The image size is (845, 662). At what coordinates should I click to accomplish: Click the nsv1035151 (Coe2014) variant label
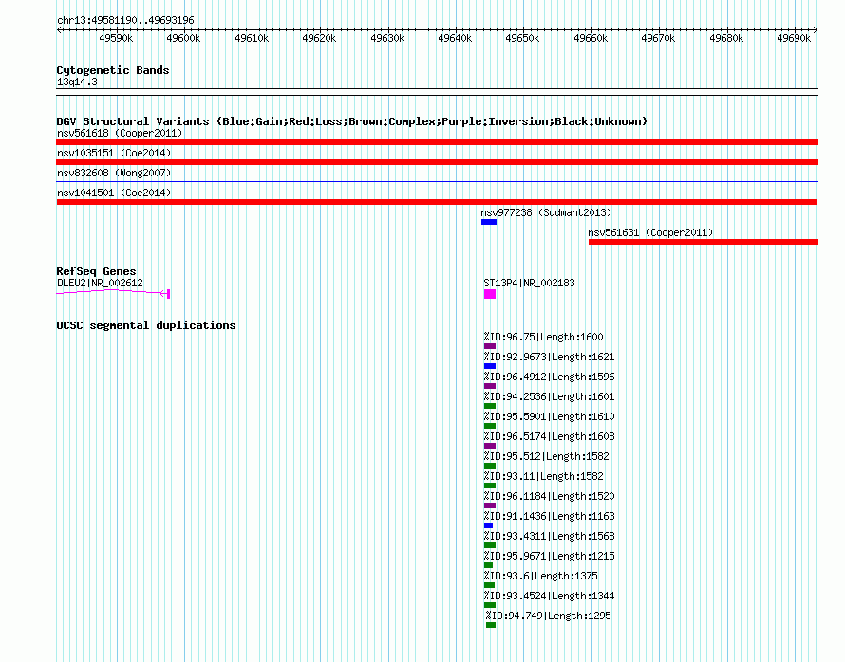click(x=114, y=153)
